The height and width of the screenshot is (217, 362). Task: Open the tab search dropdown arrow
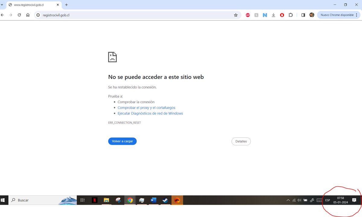tap(2, 5)
